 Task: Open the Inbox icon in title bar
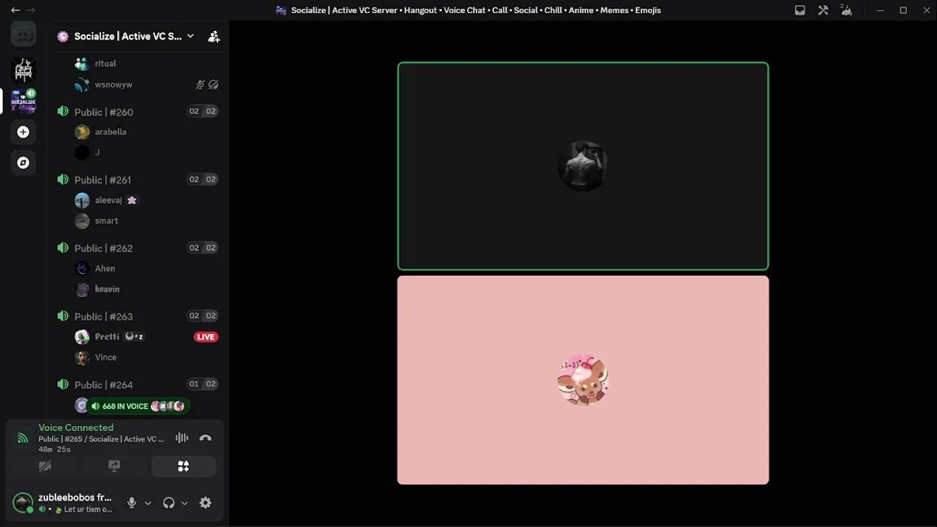[800, 10]
